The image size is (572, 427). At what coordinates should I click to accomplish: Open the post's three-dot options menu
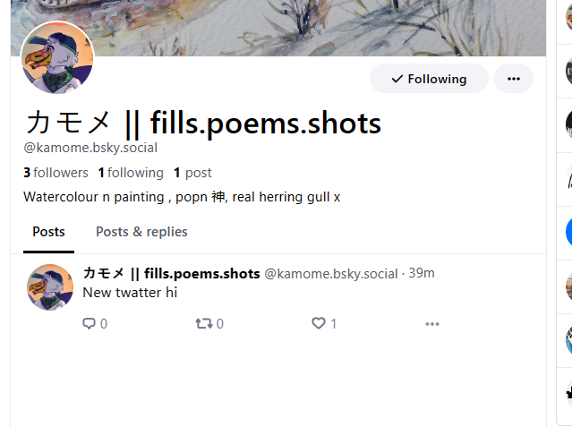coord(432,324)
